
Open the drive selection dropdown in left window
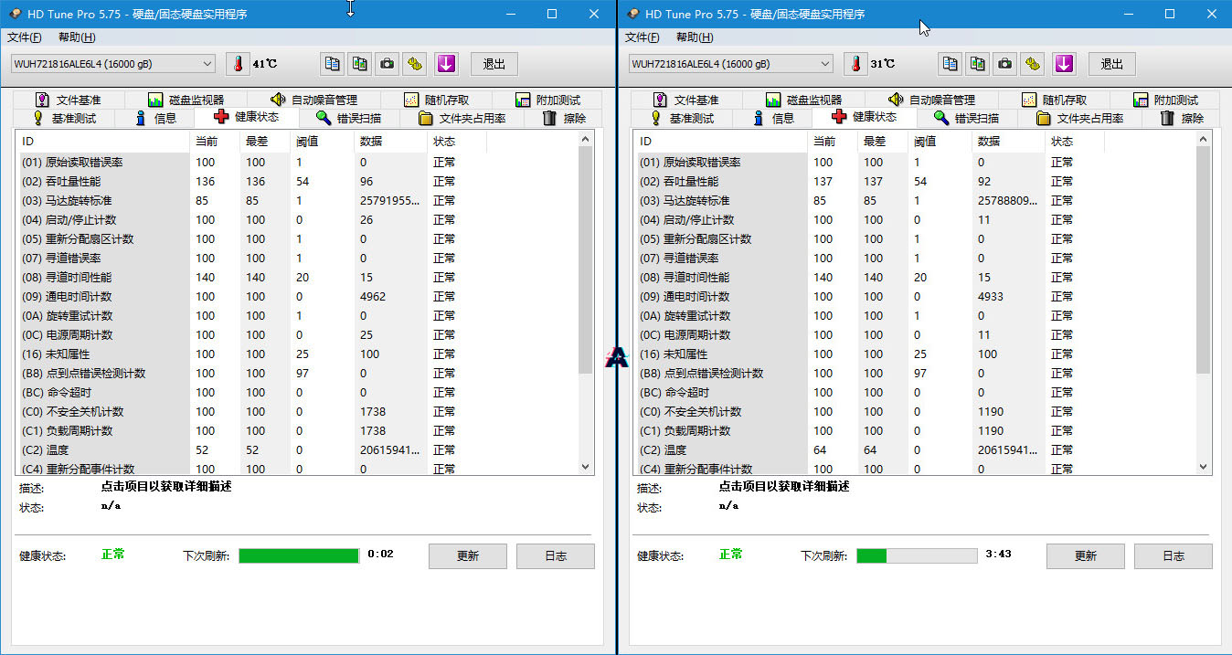[x=207, y=63]
